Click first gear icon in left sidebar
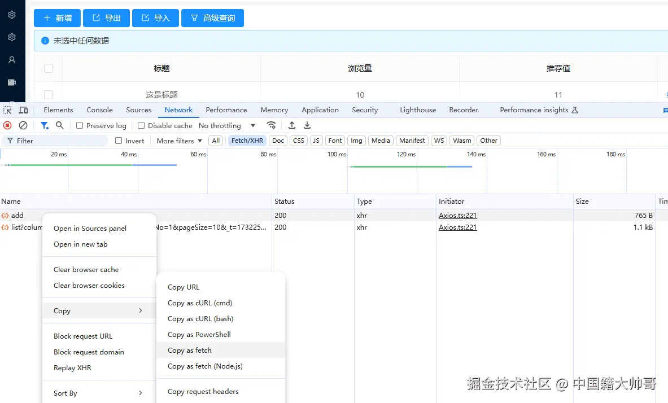The height and width of the screenshot is (403, 668). pyautogui.click(x=12, y=15)
